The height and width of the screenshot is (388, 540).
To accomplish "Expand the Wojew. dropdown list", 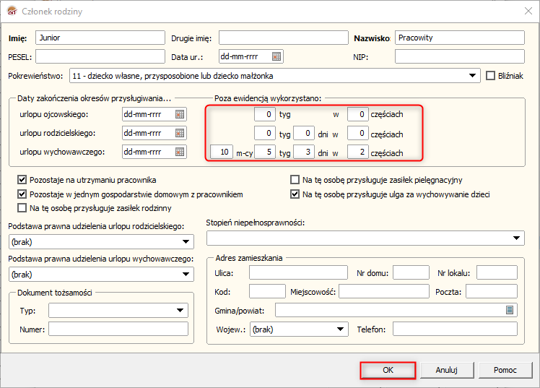I will (x=341, y=329).
